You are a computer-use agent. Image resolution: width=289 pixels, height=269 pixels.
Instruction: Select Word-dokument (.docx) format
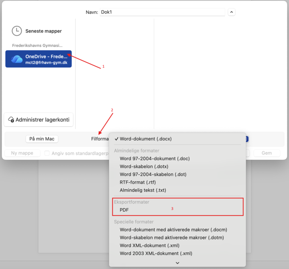tap(145, 139)
